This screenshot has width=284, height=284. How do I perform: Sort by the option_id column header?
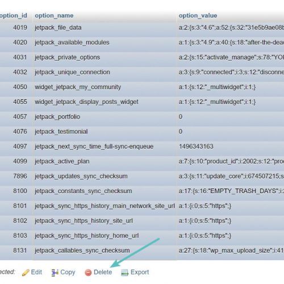[x=14, y=15]
